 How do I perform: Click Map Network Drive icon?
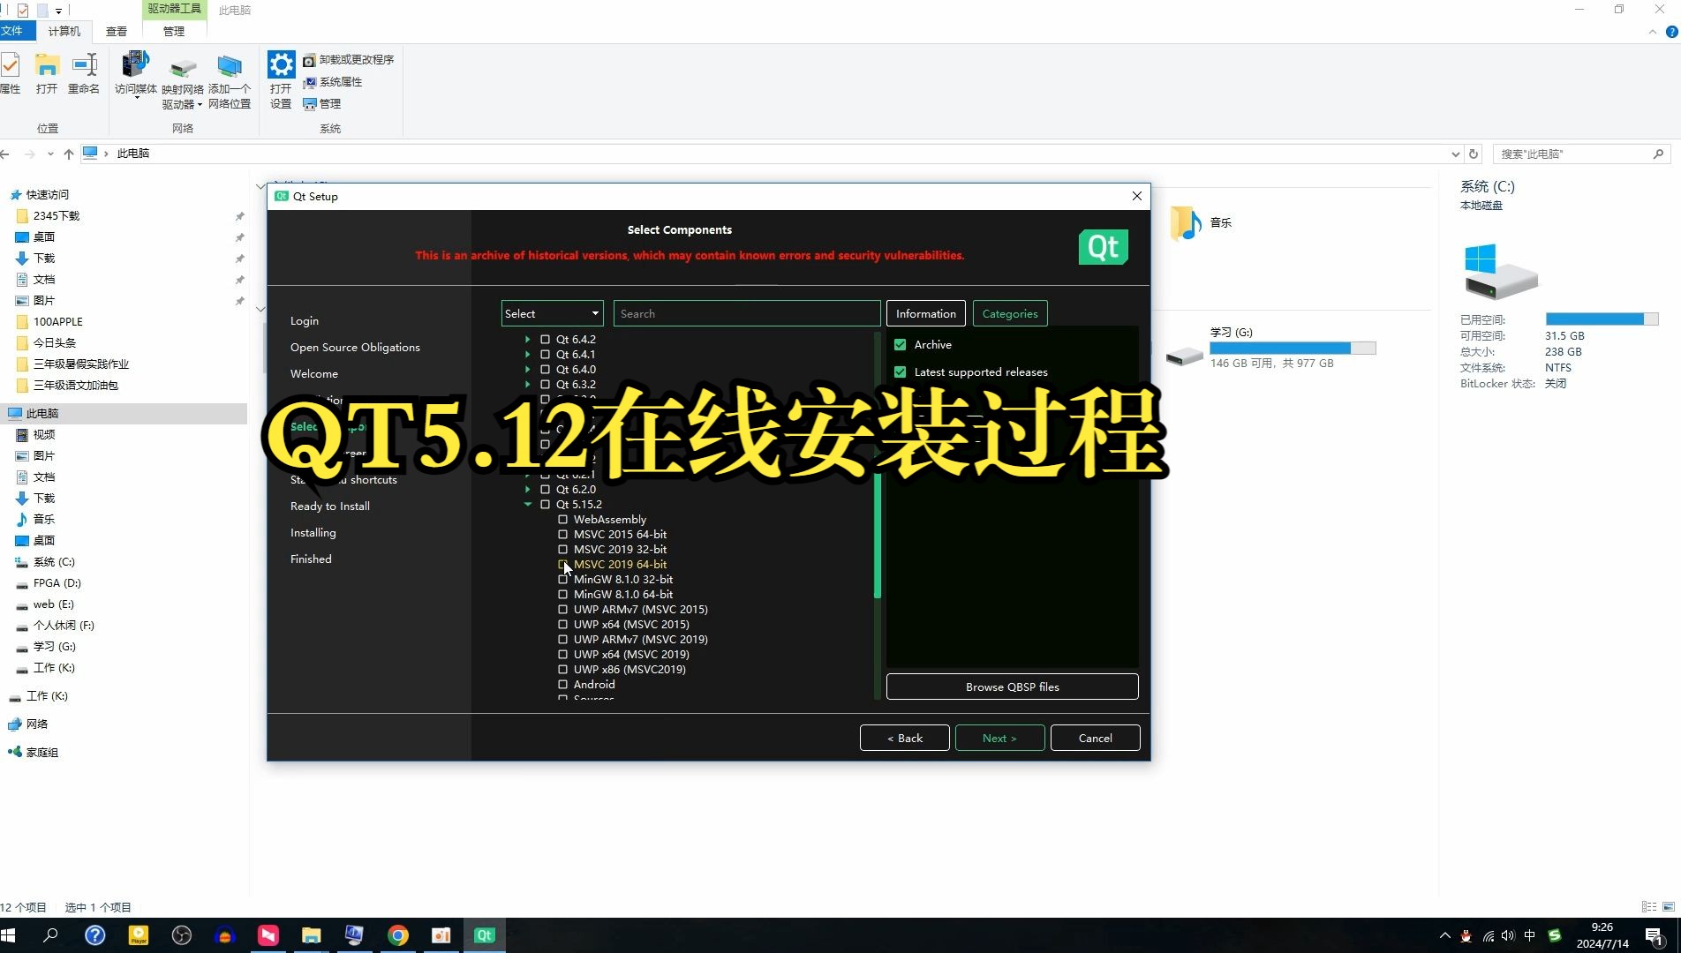pyautogui.click(x=183, y=81)
